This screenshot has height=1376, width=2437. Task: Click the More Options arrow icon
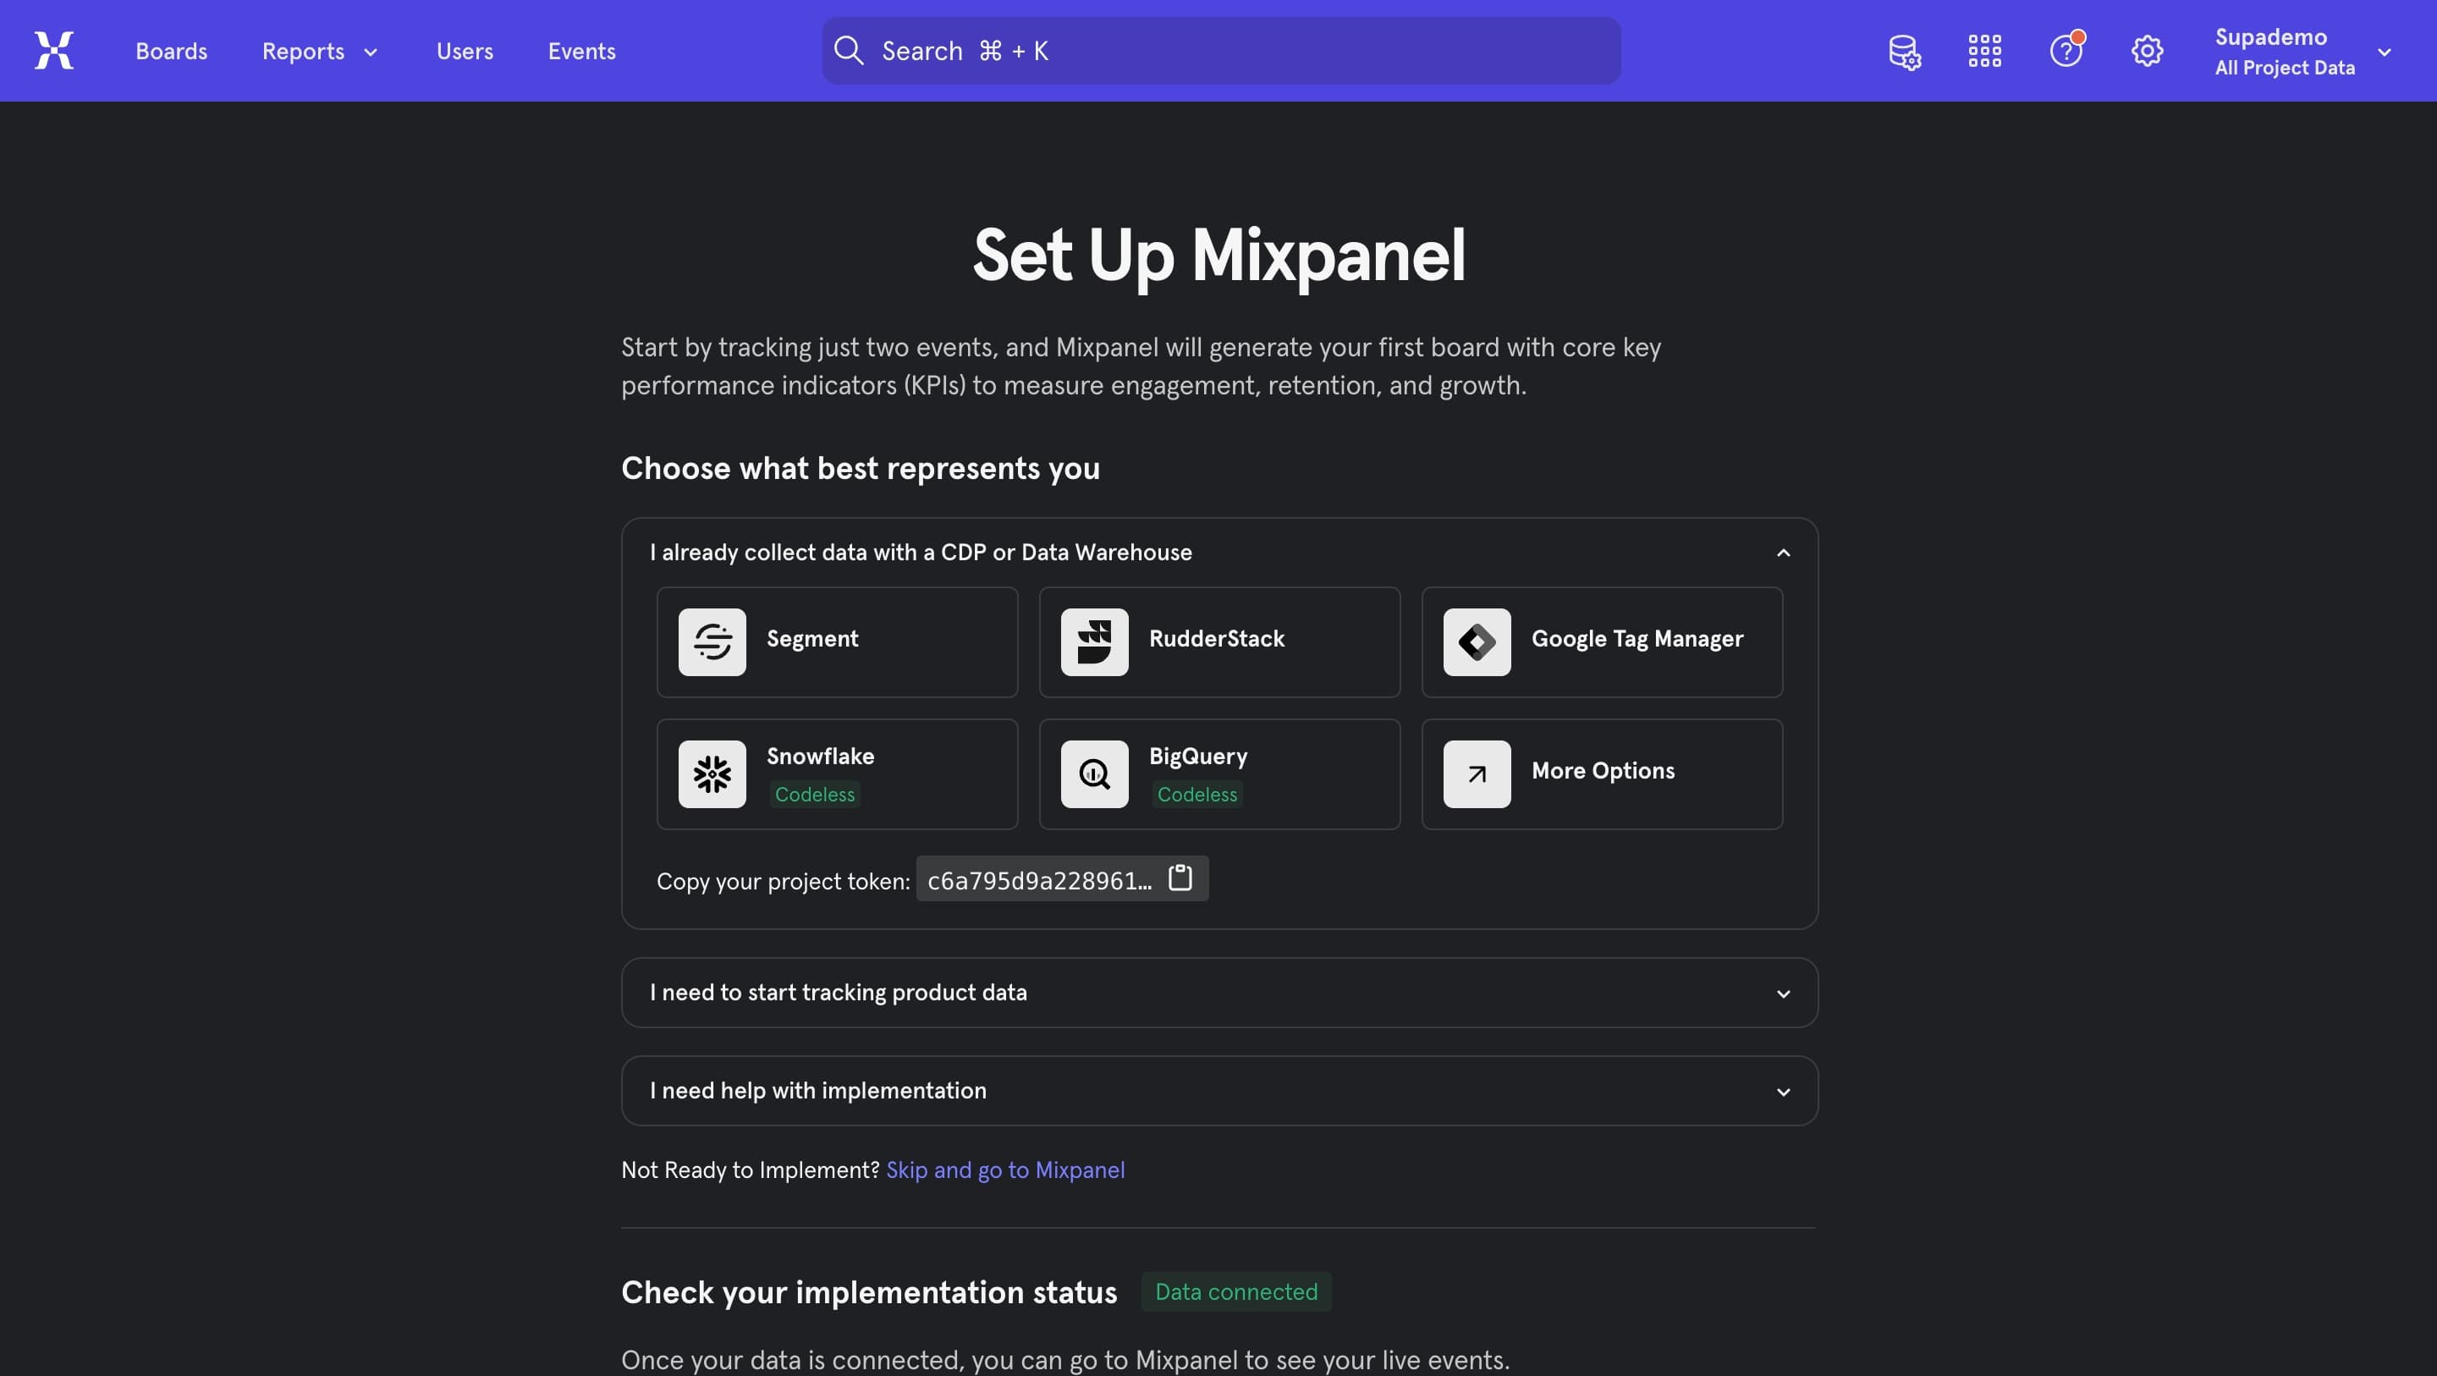[1477, 774]
